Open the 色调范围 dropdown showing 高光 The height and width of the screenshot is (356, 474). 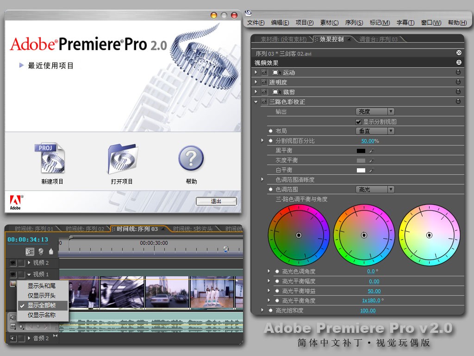point(375,189)
